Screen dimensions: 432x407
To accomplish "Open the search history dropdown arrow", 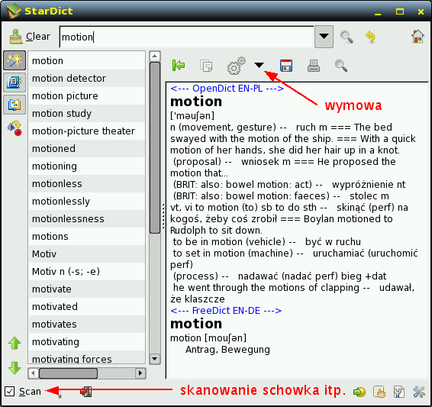I will click(324, 37).
